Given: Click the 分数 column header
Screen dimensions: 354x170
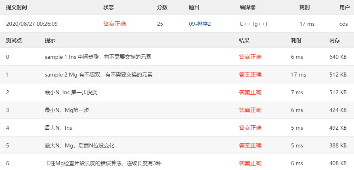Looking at the screenshot, I should pos(162,7).
